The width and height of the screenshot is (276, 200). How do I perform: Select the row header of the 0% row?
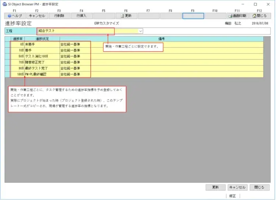[x=8, y=44]
